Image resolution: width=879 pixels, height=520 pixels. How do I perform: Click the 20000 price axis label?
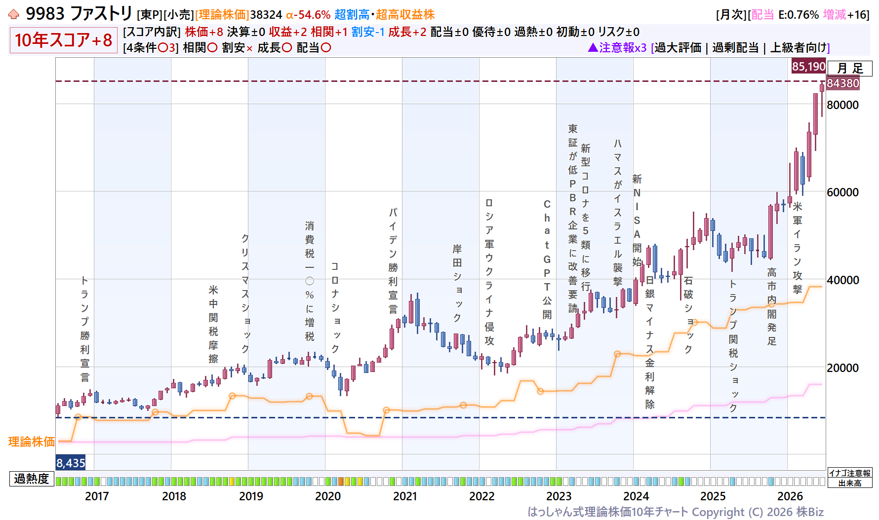[842, 368]
